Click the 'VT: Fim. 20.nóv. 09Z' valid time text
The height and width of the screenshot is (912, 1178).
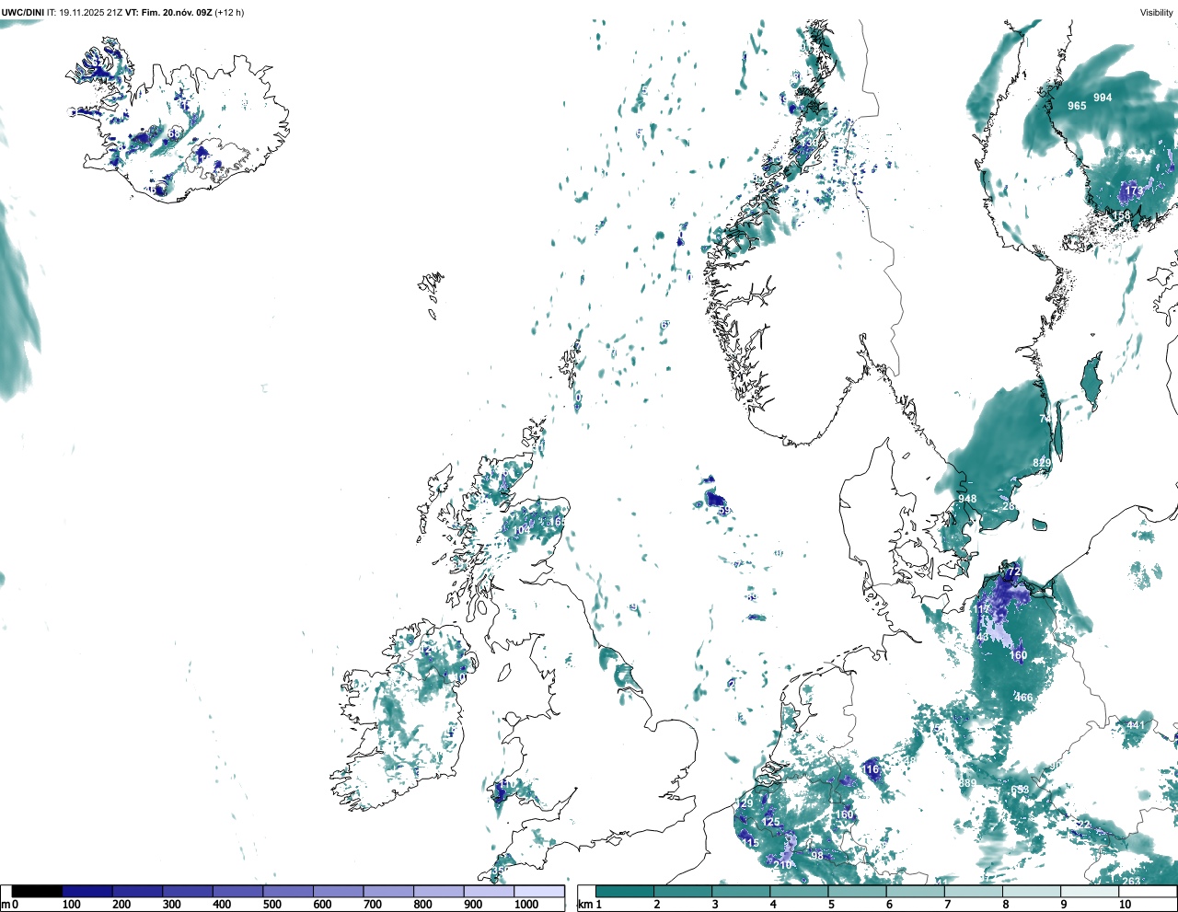click(168, 13)
